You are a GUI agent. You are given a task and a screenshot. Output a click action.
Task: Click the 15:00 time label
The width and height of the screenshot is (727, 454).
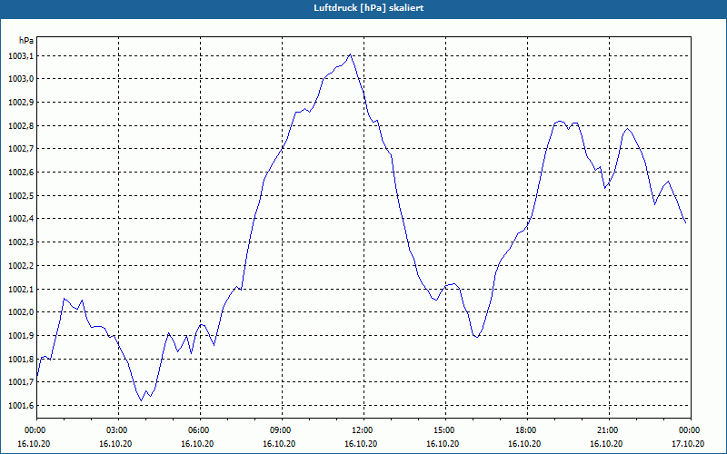point(445,430)
